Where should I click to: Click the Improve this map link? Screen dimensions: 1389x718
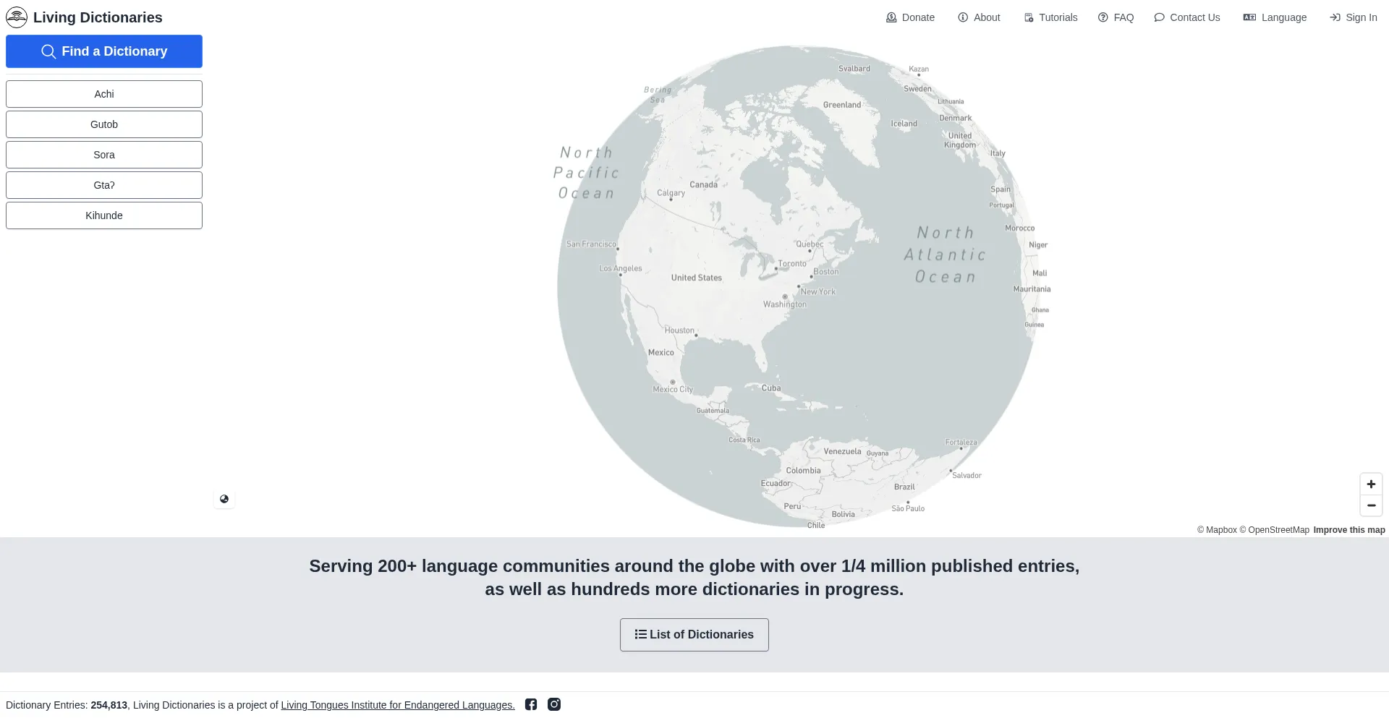(1348, 530)
